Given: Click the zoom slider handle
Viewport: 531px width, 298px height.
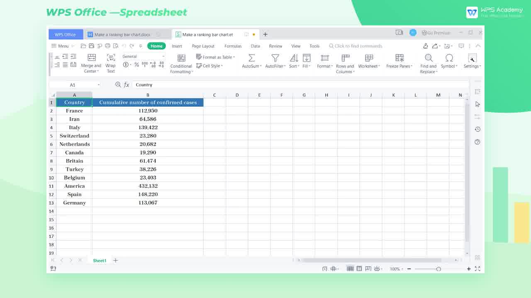Looking at the screenshot, I should click(x=438, y=269).
